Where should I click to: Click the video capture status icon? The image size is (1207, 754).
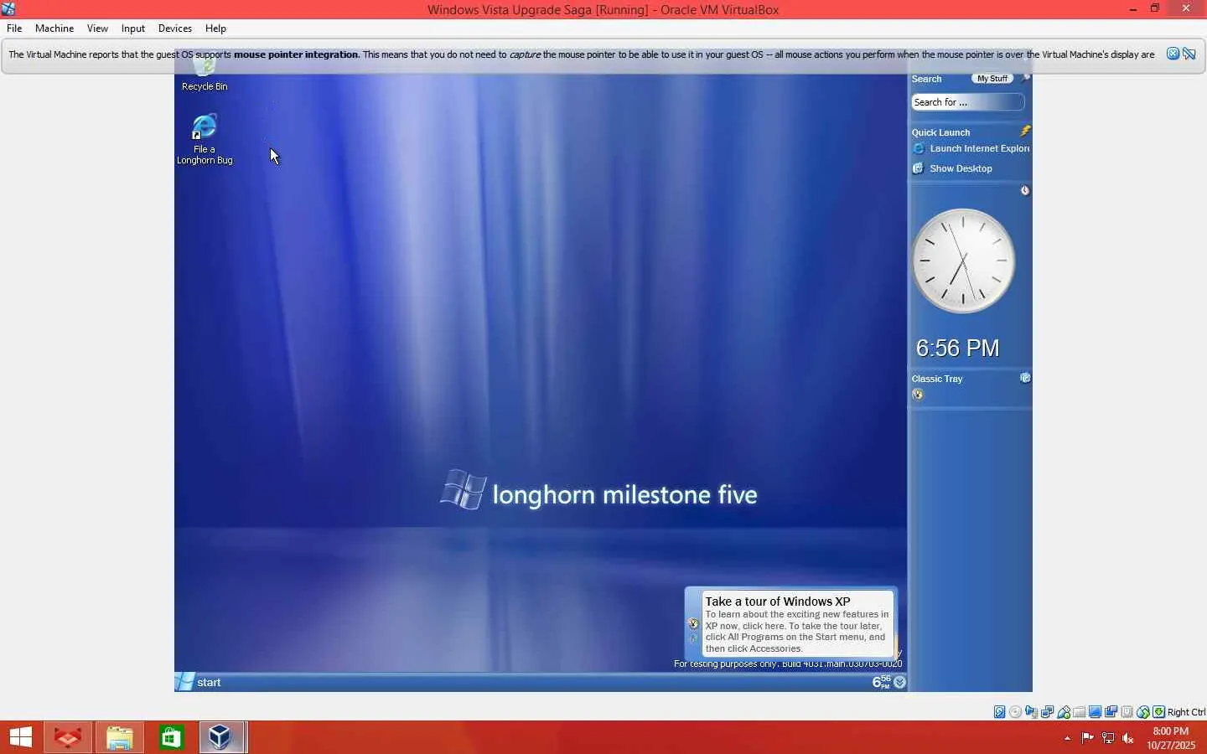tap(1111, 712)
